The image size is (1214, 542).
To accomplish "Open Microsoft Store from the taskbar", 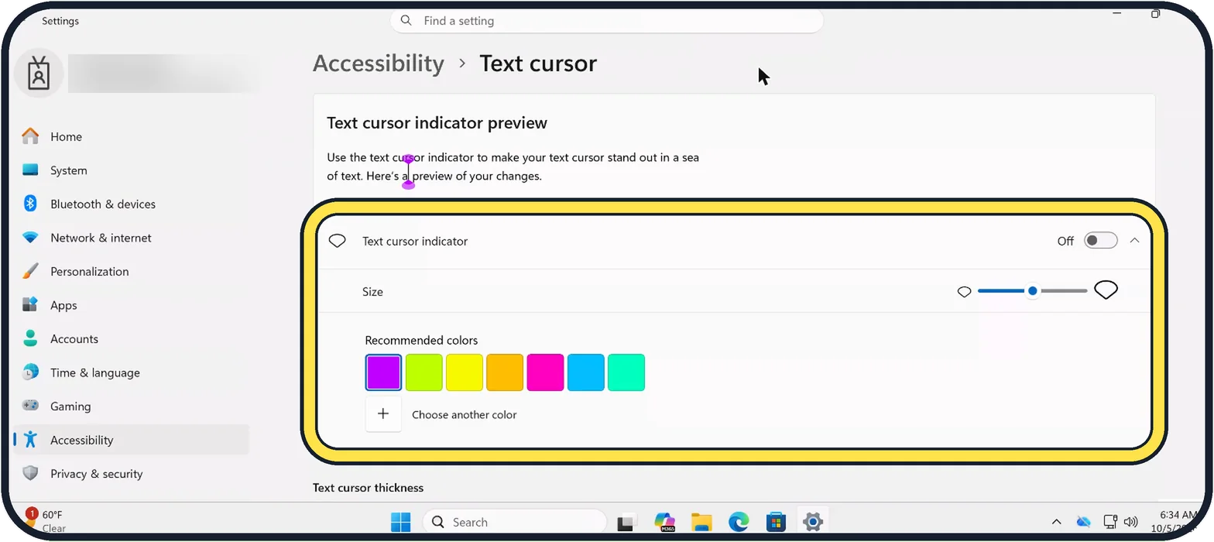I will [x=776, y=523].
